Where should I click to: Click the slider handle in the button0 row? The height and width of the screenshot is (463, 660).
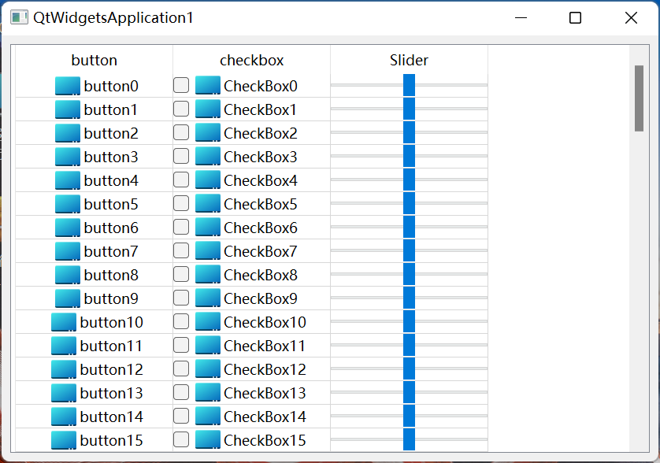point(409,86)
